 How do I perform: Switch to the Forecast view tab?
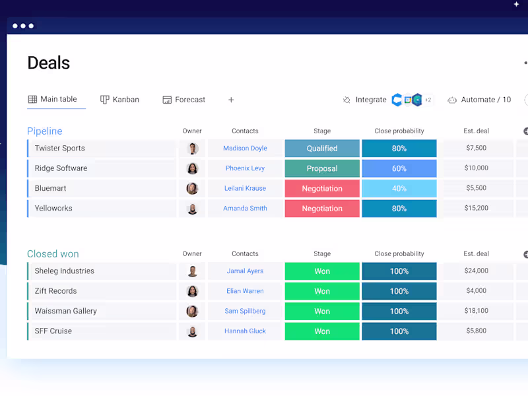pyautogui.click(x=184, y=100)
